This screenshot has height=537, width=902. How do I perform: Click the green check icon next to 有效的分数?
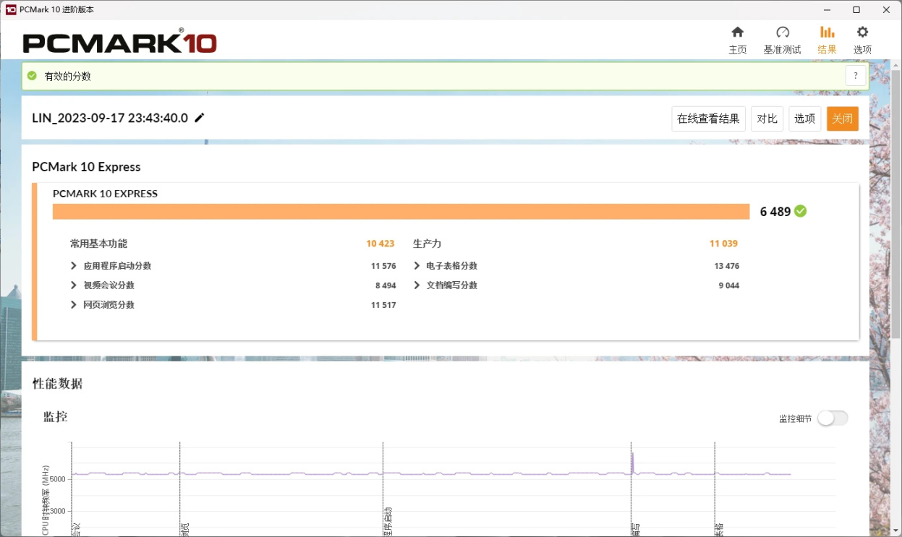32,76
